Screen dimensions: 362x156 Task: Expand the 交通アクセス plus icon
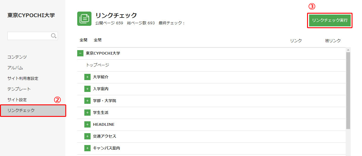coord(87,136)
